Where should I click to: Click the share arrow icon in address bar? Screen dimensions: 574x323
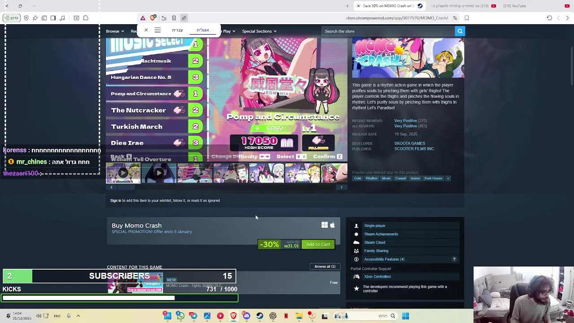pos(164,18)
